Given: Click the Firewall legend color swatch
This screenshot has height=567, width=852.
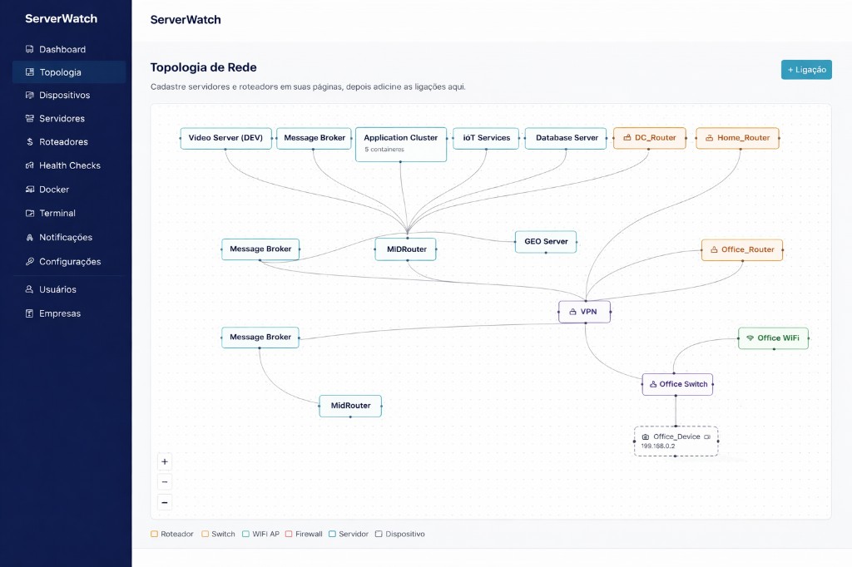Looking at the screenshot, I should tap(289, 534).
